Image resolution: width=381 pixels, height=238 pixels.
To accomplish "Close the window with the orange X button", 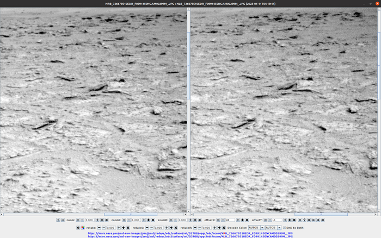I will point(377,4).
